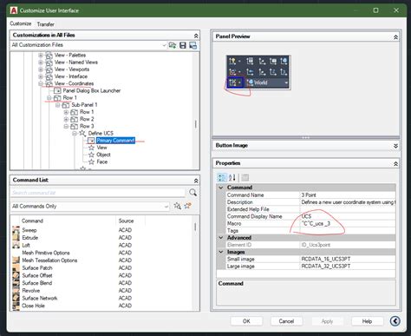
Task: Collapse the Command section in Properties
Action: coord(221,188)
